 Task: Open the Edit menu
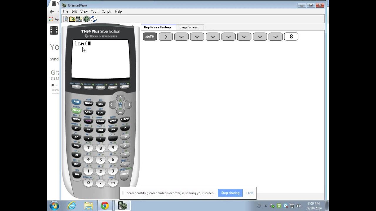[74, 11]
